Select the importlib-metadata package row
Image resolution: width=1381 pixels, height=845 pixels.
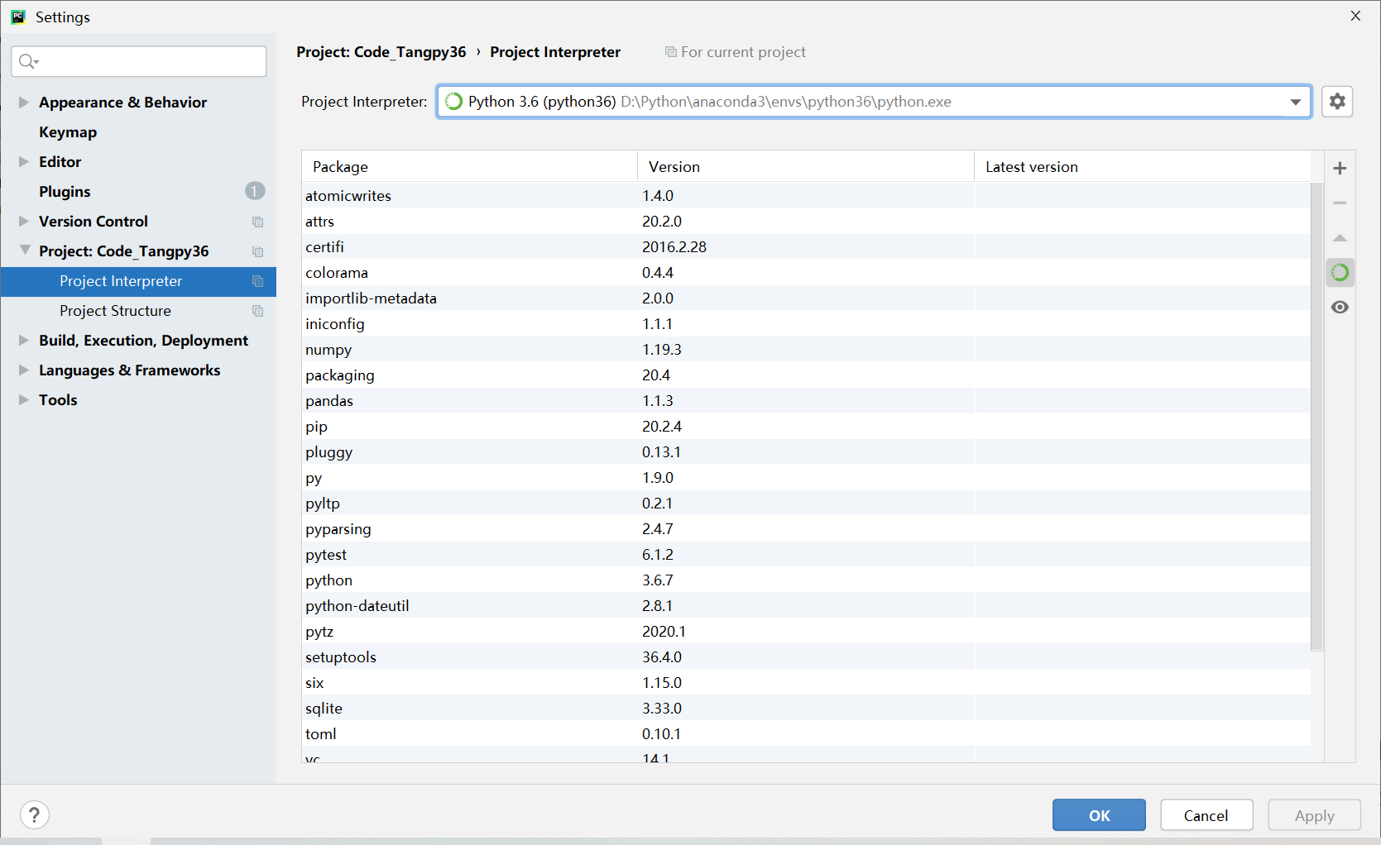point(807,298)
